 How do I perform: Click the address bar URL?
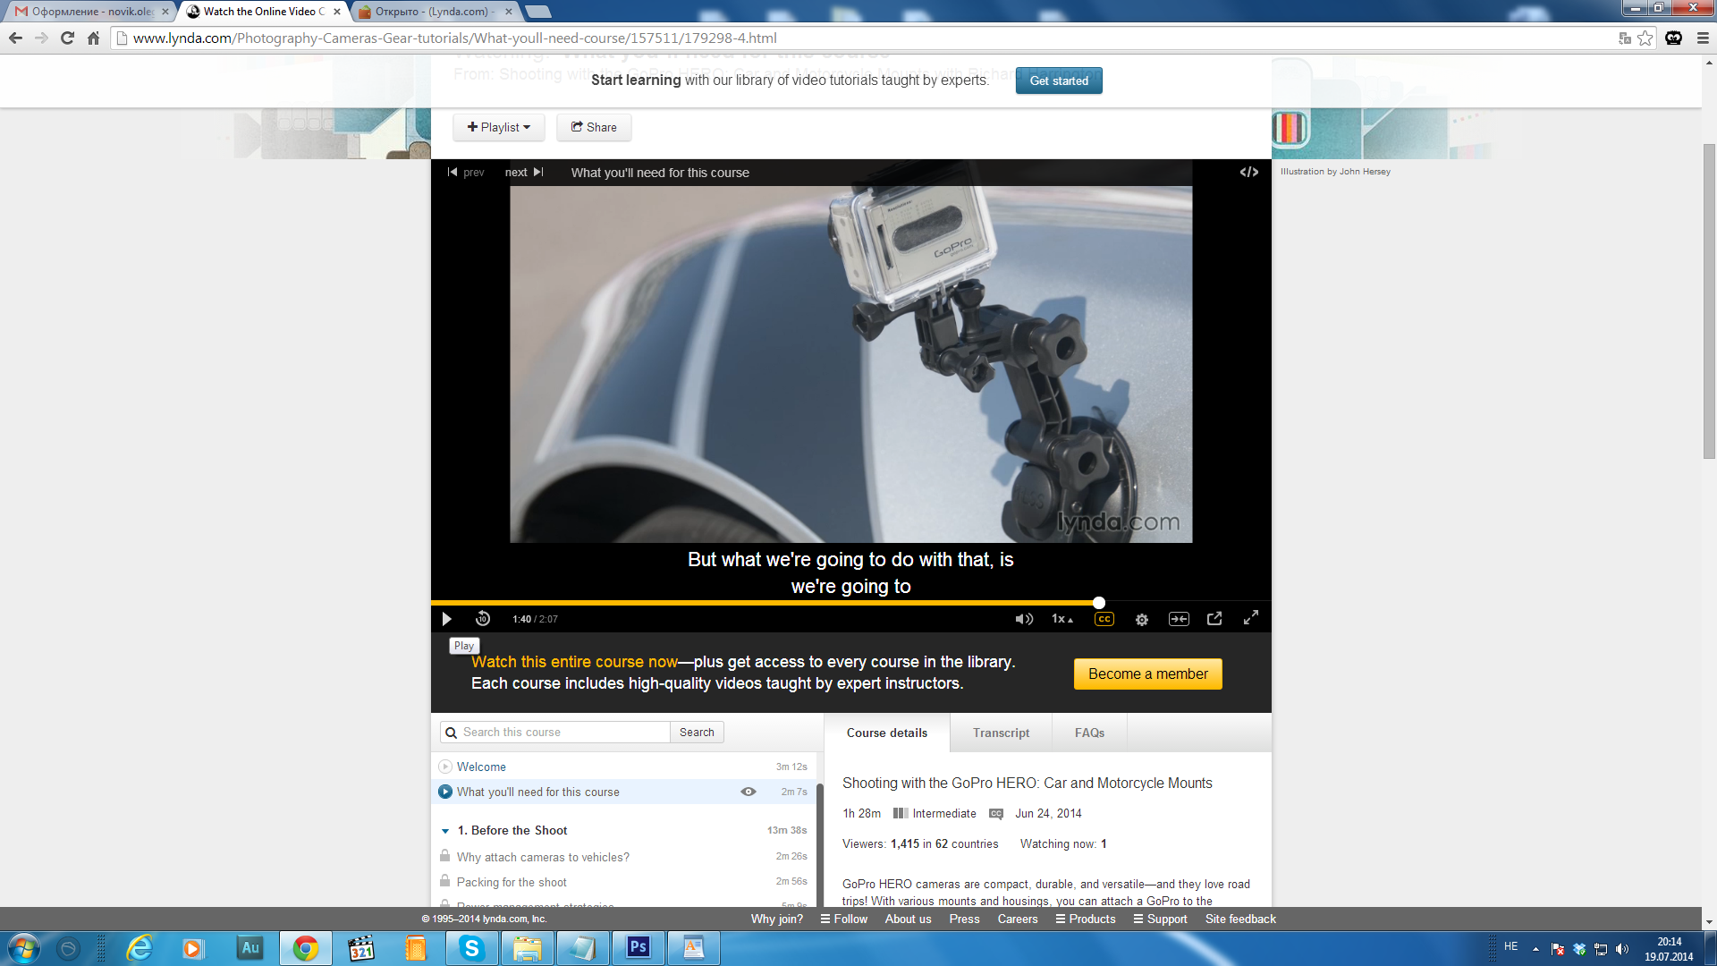point(454,38)
